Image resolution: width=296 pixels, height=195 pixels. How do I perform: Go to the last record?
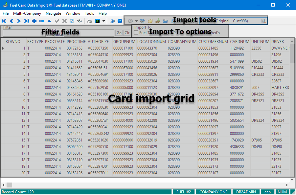point(27,21)
